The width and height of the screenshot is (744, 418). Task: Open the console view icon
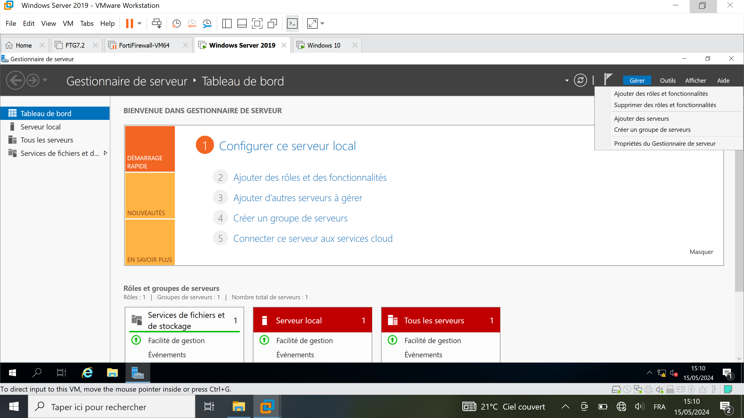(x=292, y=24)
